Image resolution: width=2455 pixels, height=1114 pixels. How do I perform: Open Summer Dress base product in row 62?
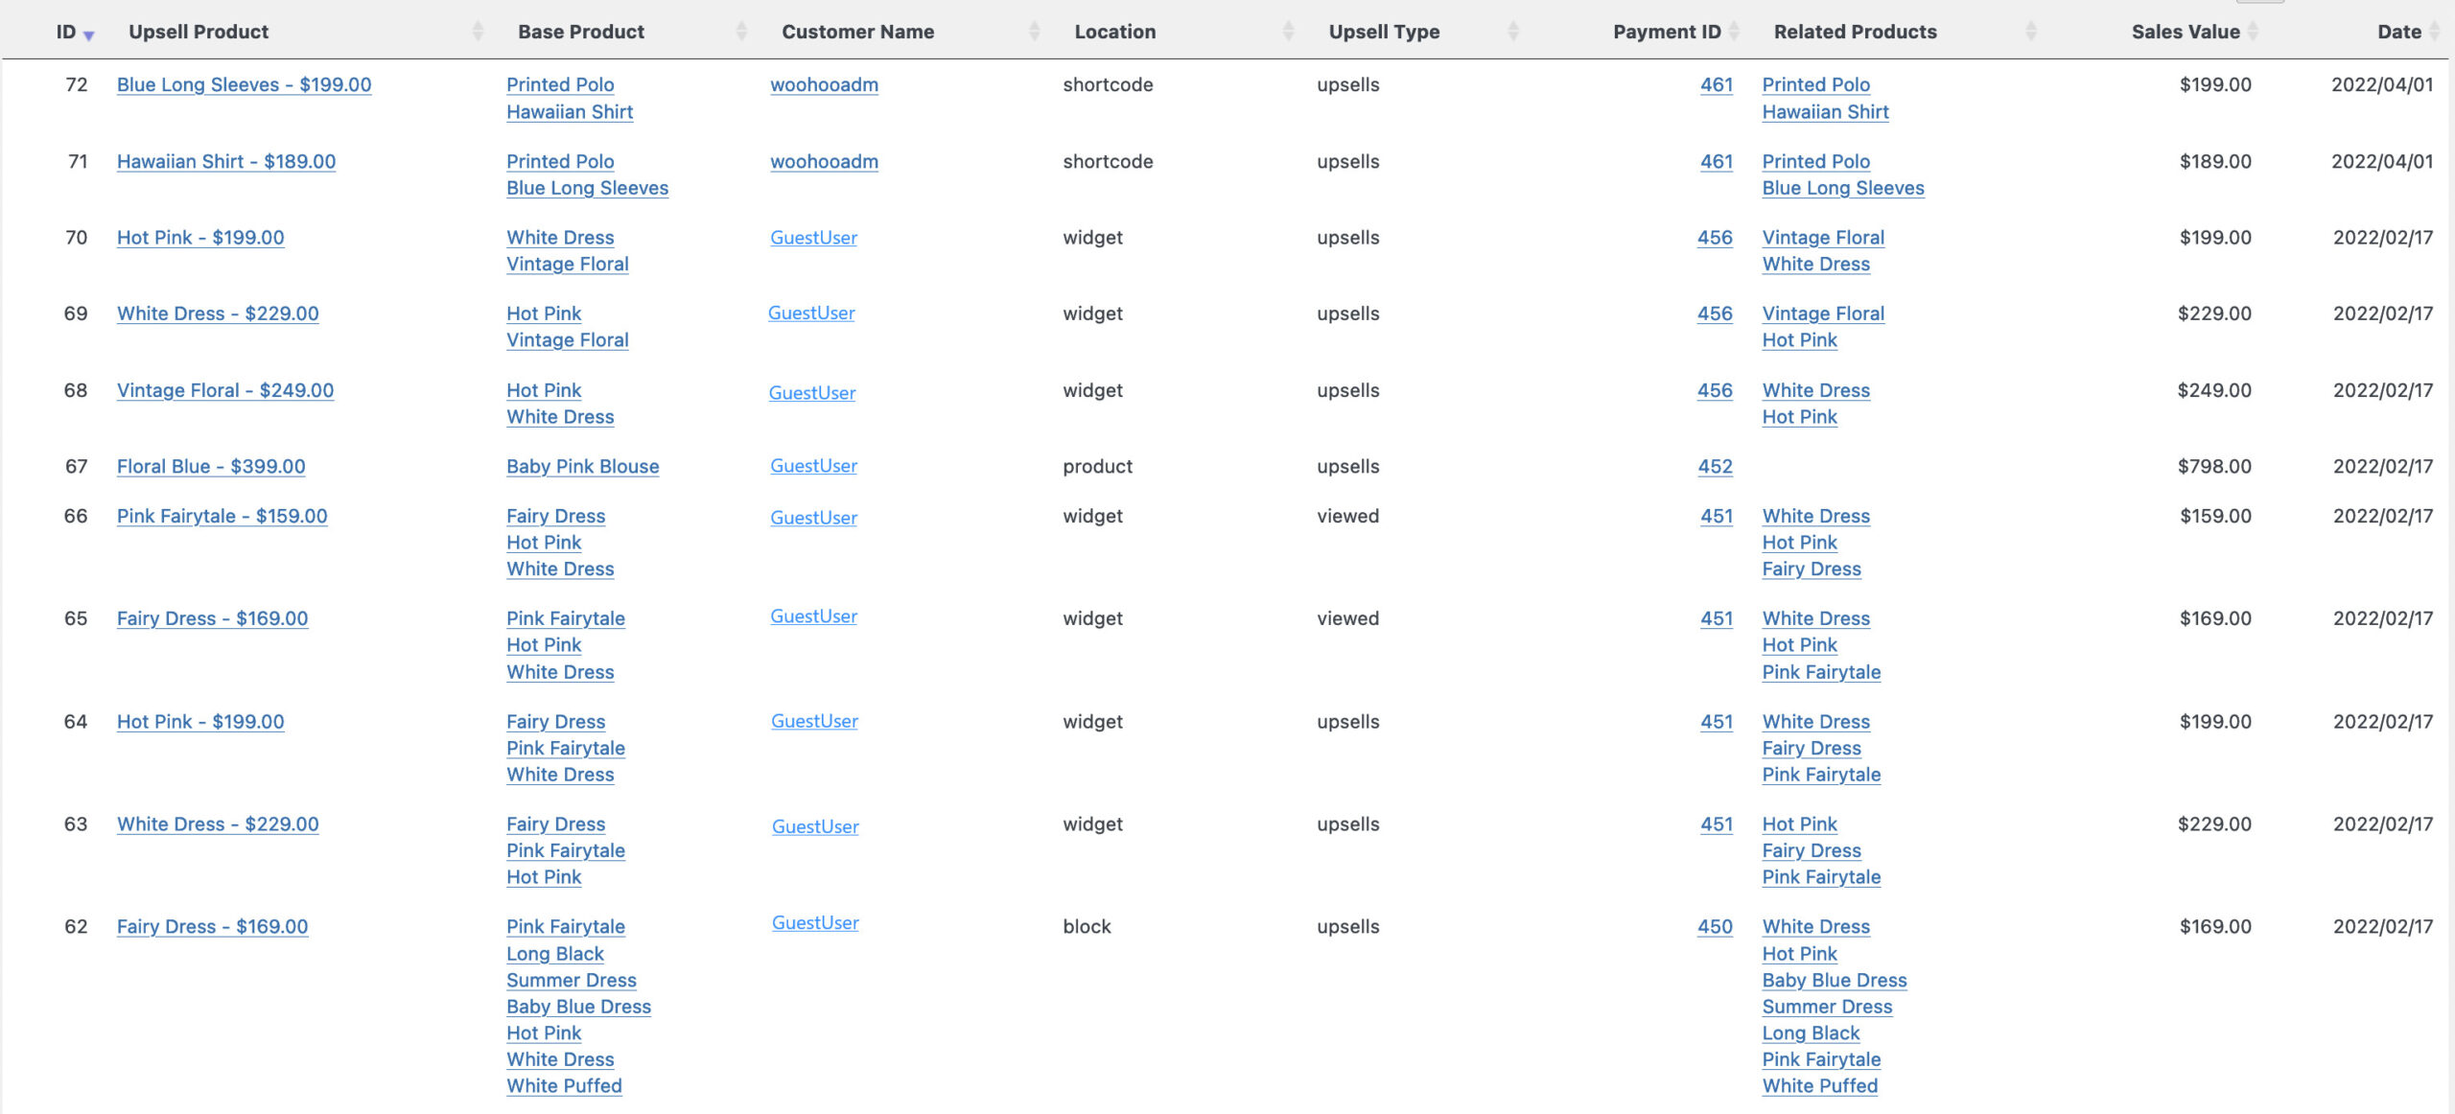572,980
